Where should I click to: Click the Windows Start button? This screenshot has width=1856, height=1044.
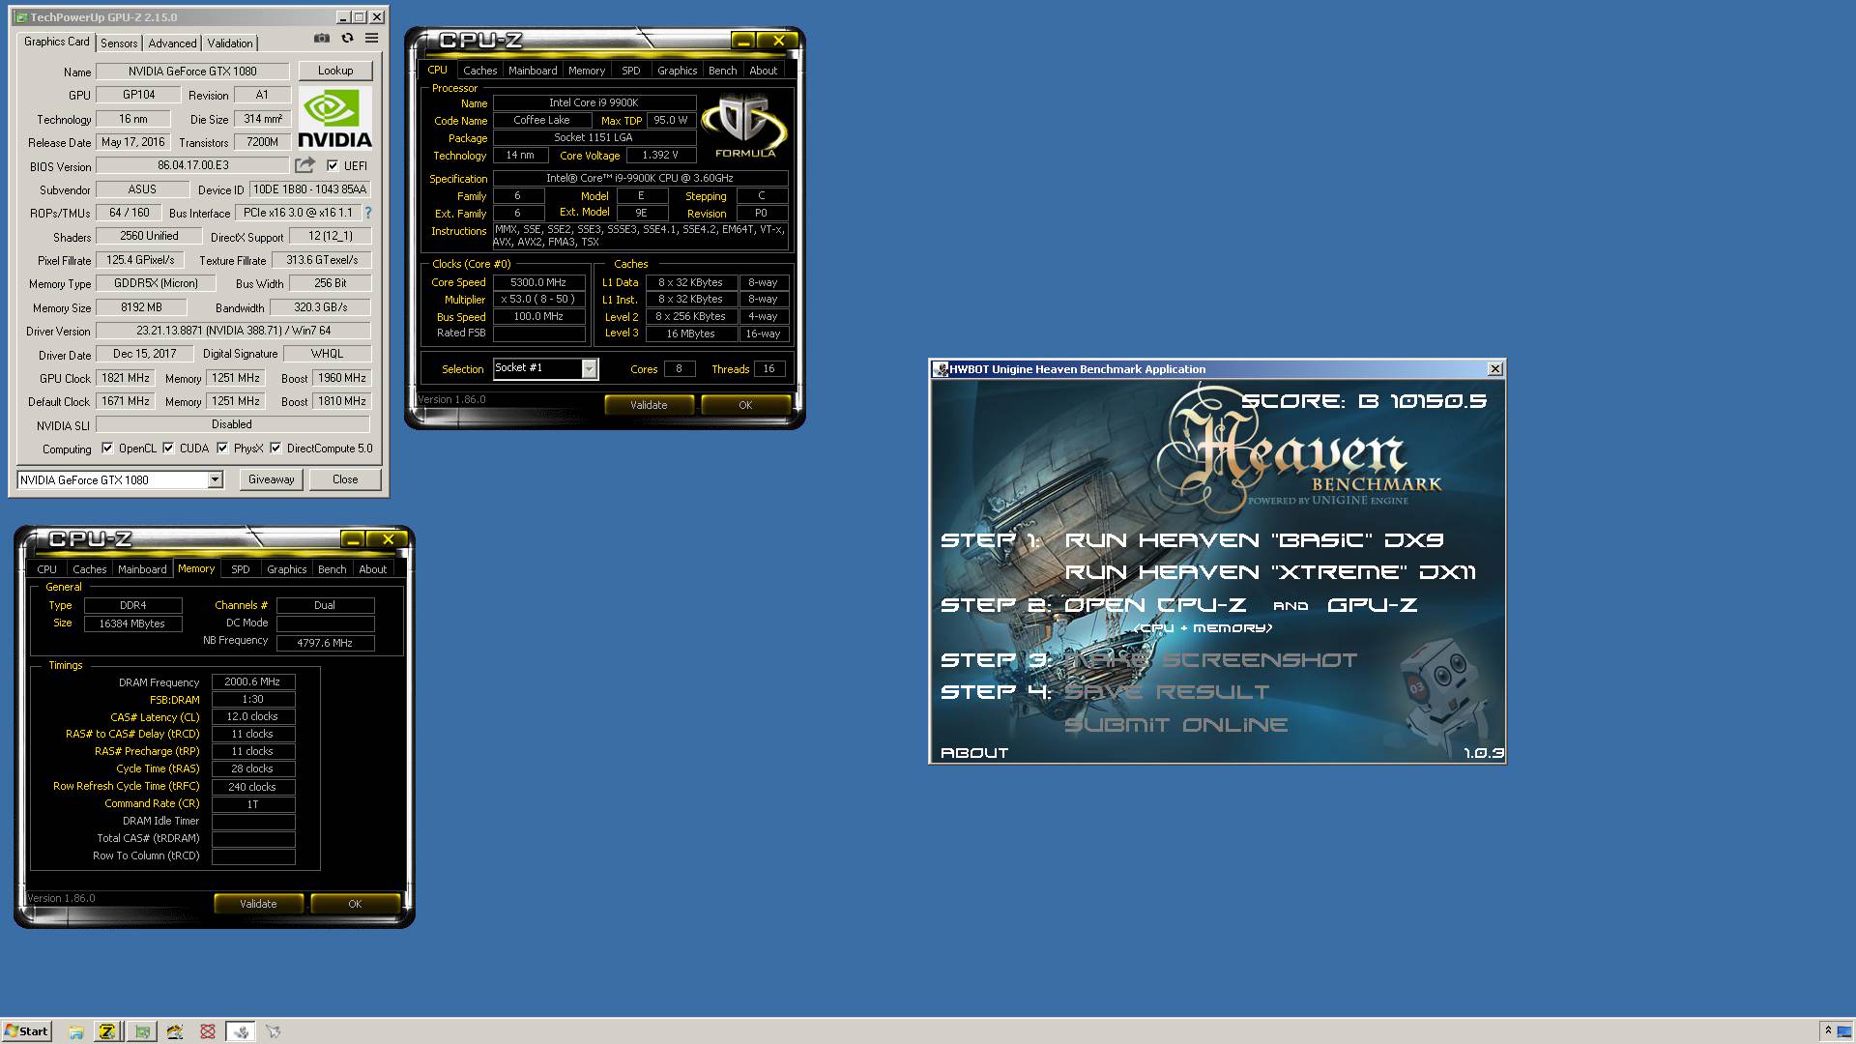pyautogui.click(x=26, y=1031)
